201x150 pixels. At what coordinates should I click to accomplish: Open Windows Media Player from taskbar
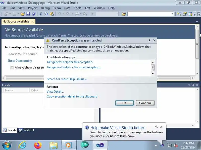pyautogui.click(x=69, y=145)
